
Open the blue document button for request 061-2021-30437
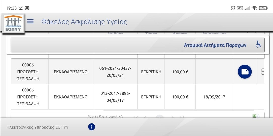(245, 72)
